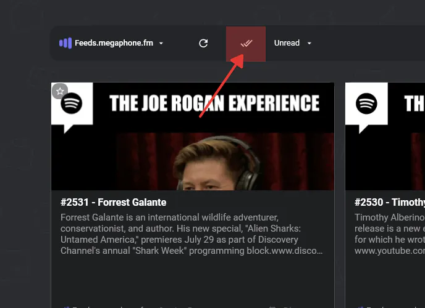Open the #2531 - Forrest Galante title
This screenshot has width=425, height=308.
coord(113,202)
